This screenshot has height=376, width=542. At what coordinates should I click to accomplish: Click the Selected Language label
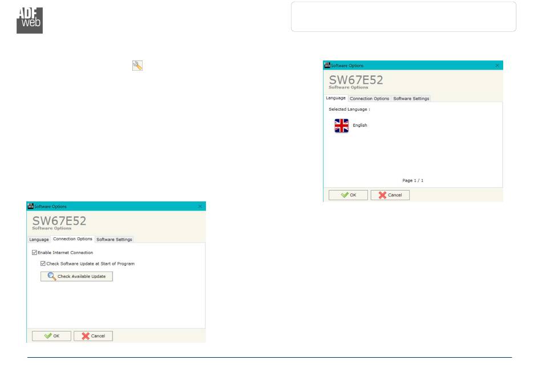349,109
